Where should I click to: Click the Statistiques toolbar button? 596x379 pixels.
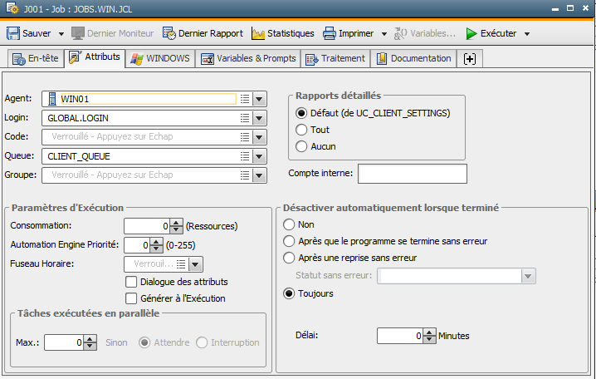[283, 33]
